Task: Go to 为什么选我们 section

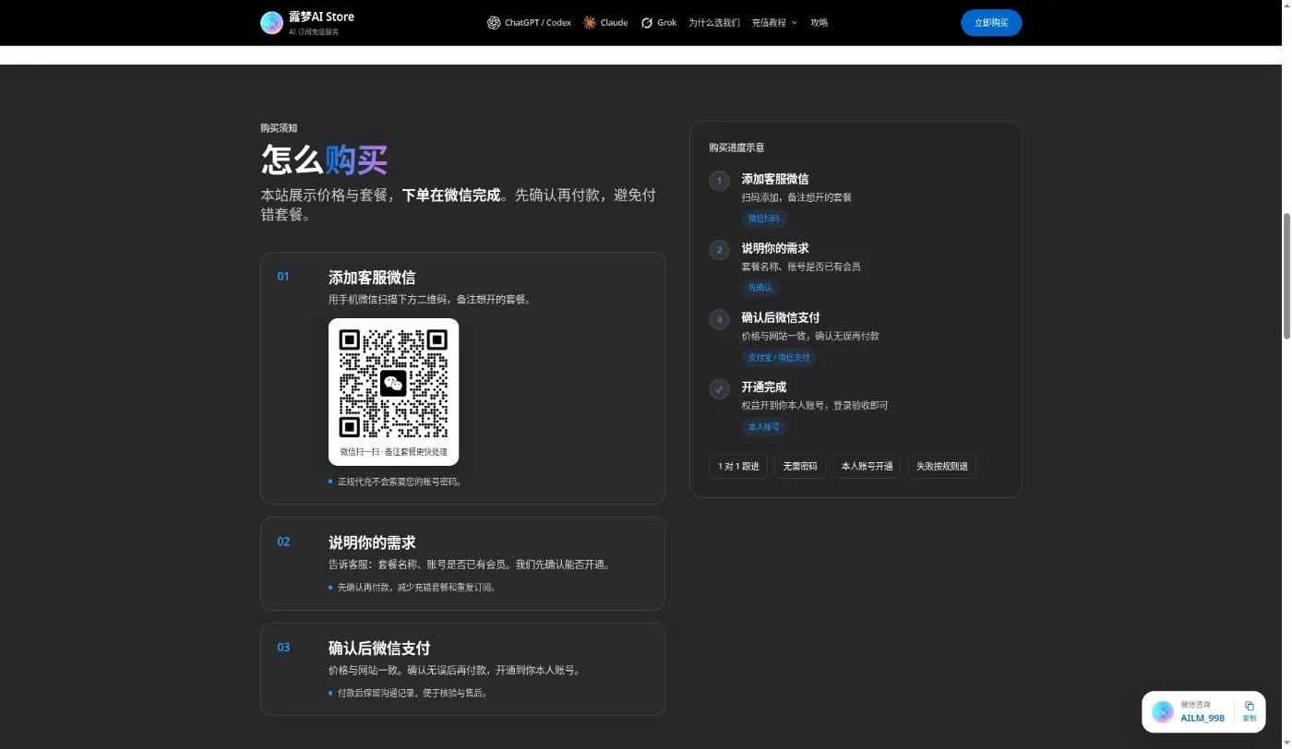Action: [714, 23]
